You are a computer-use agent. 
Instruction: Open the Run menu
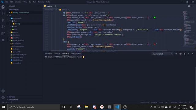pos(35,2)
